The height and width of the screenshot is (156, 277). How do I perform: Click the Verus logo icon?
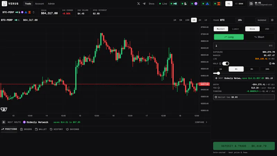click(5, 3)
